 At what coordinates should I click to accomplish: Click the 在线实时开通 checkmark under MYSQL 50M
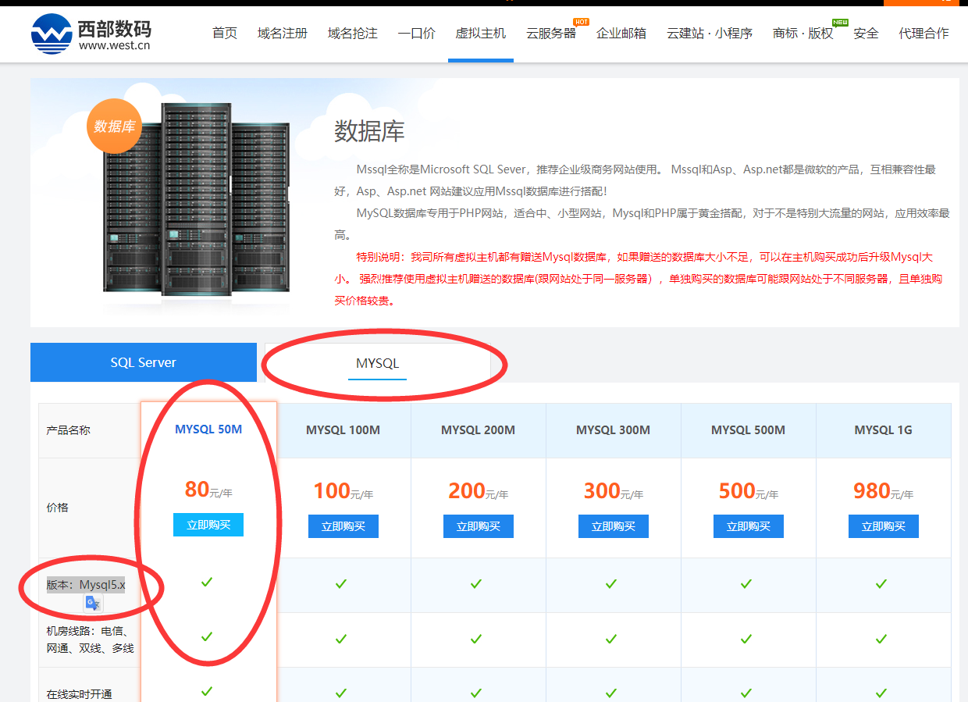pos(207,691)
